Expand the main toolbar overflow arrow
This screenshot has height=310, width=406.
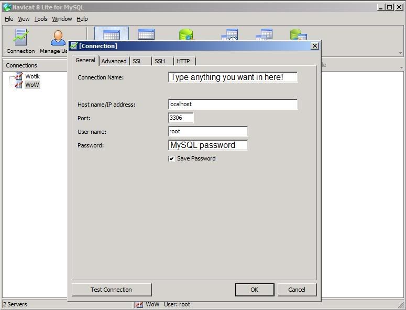click(x=400, y=53)
